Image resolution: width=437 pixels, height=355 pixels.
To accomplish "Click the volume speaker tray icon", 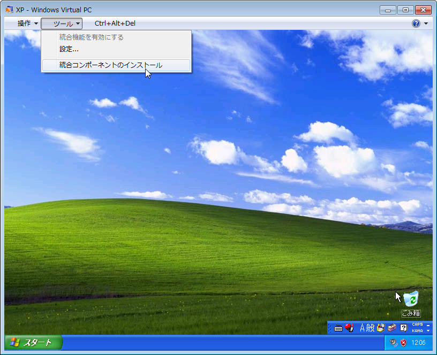I will point(393,343).
